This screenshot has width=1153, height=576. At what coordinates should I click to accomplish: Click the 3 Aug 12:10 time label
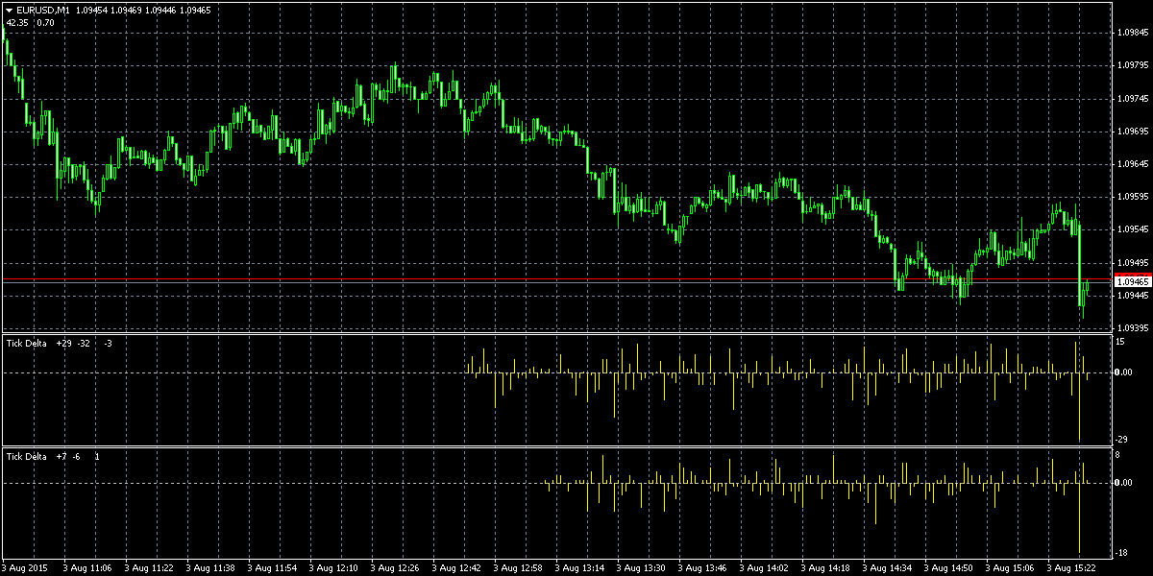(333, 567)
